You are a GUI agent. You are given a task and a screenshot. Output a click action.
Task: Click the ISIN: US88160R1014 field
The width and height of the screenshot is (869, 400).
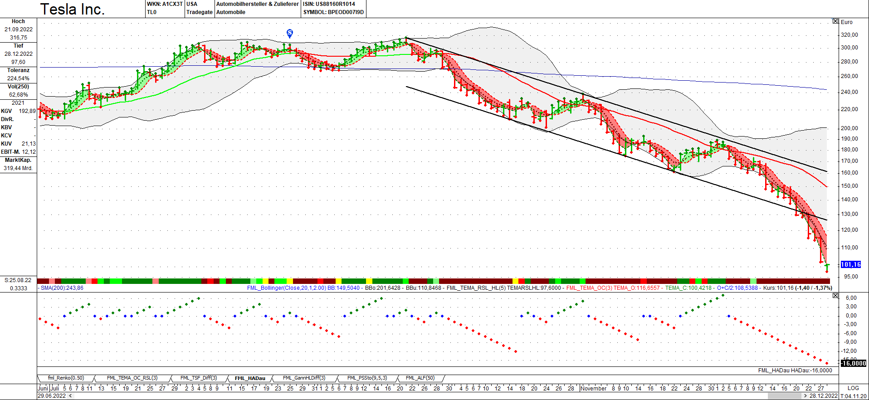pos(329,4)
